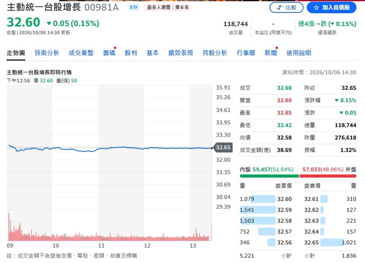
Task: Click the 13 hour label on chart axis
Action: coord(193,246)
